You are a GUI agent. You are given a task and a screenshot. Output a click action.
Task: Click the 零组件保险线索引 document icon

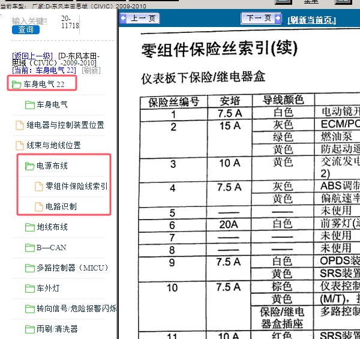(39, 187)
